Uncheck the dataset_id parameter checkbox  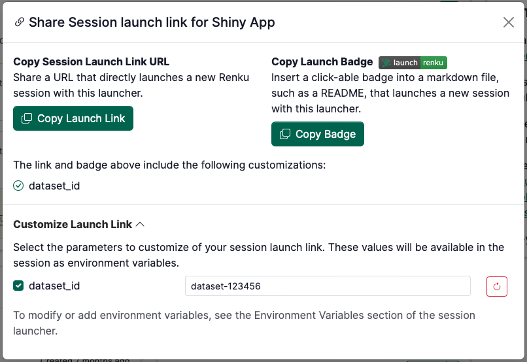pos(18,286)
